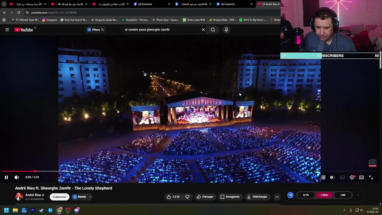Start voice search with the microphone icon
Viewport: 382px width, 215px height.
226,30
